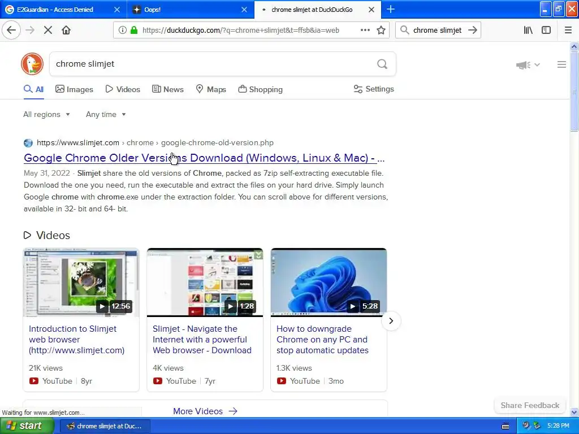The width and height of the screenshot is (579, 434).
Task: Click the 5:28 PM taskbar clock
Action: [x=558, y=426]
